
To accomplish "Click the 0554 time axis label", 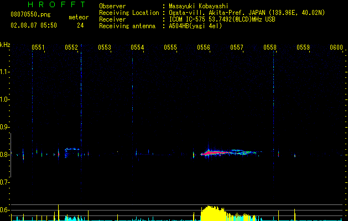I will (137, 48).
